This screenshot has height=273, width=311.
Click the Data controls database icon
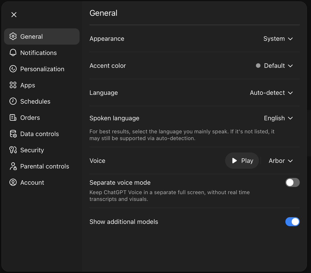coord(13,134)
